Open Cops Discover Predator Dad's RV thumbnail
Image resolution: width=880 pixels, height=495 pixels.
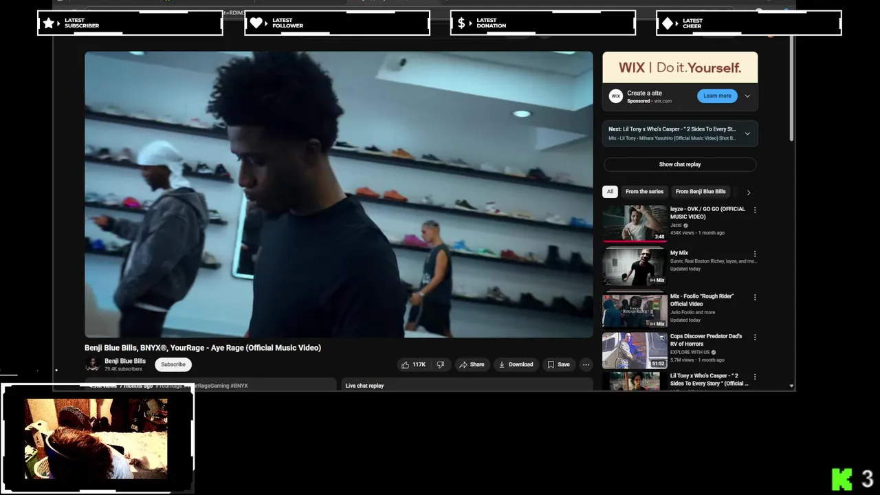point(635,351)
